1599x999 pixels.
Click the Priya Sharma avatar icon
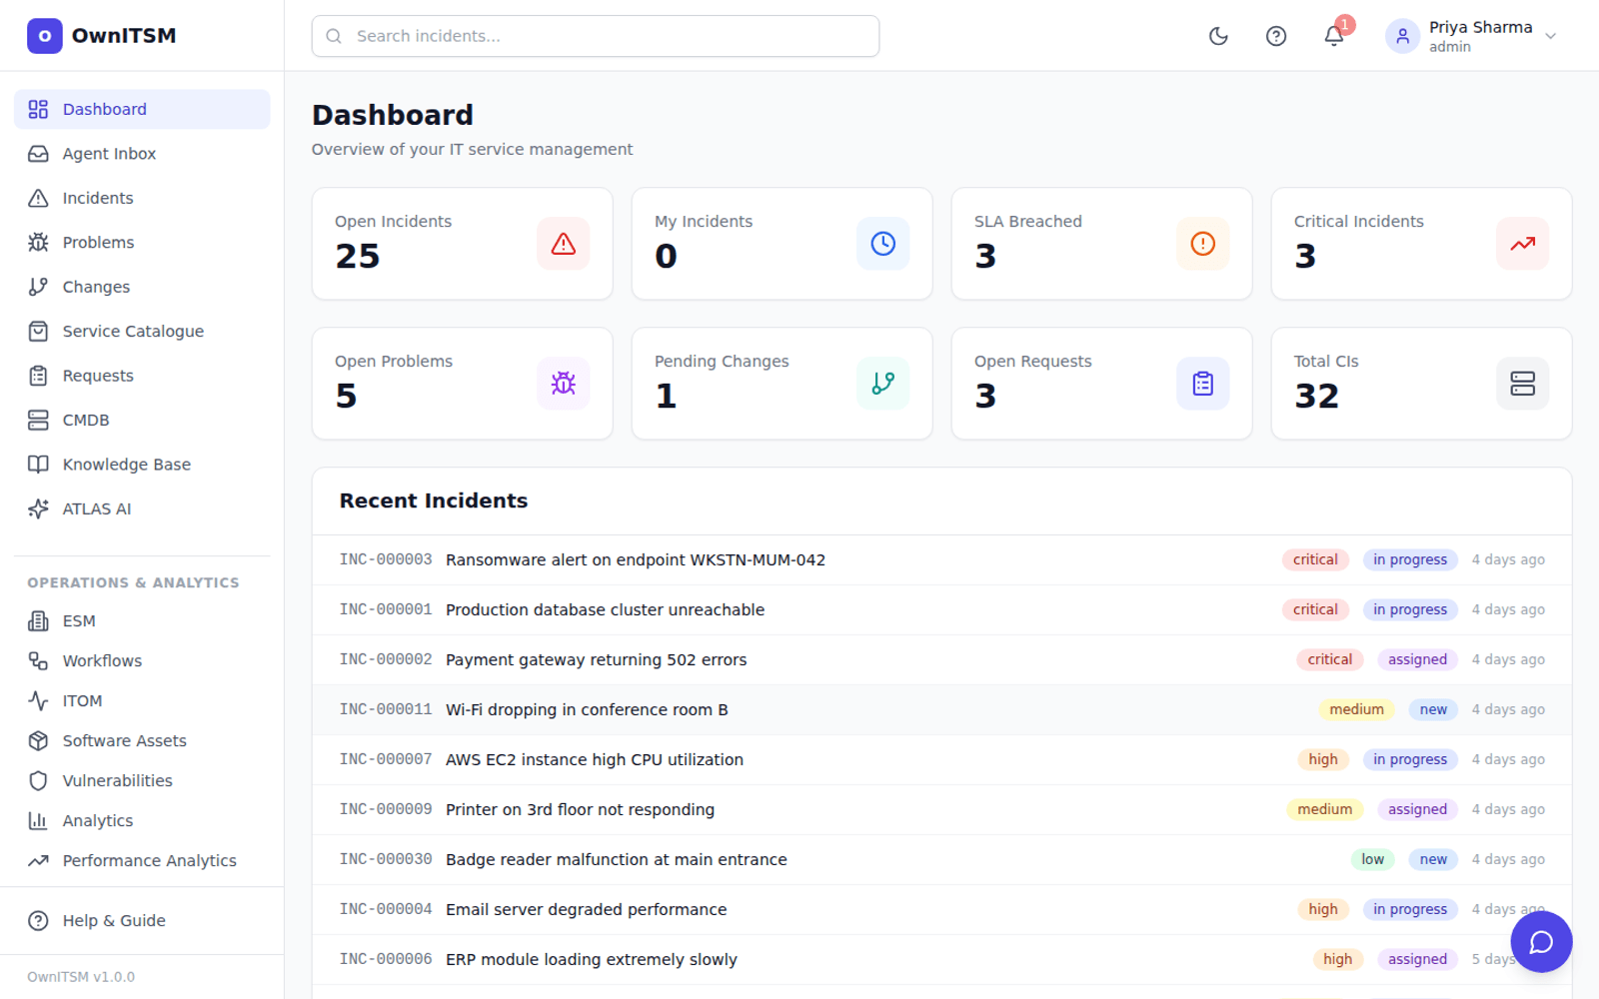1402,36
